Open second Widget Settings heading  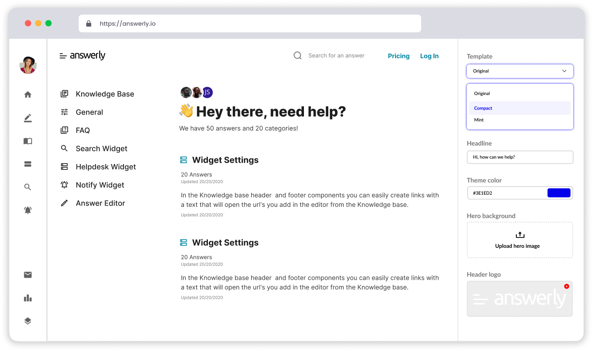pyautogui.click(x=225, y=242)
